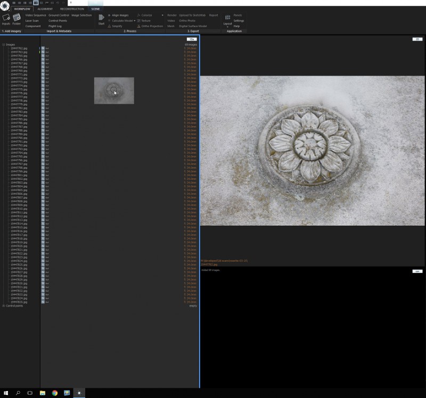
Task: Switch to the SCENE tab
Action: [95, 9]
